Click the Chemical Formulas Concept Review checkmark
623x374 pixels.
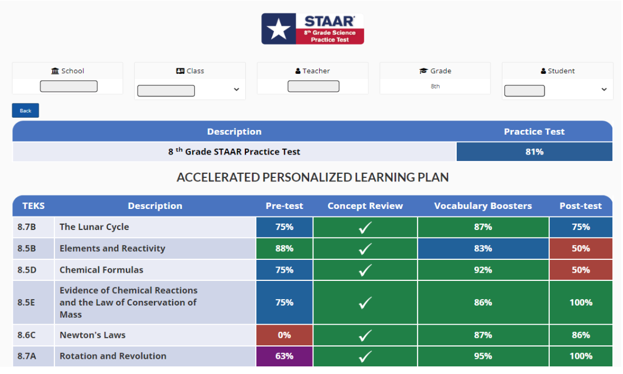click(365, 270)
